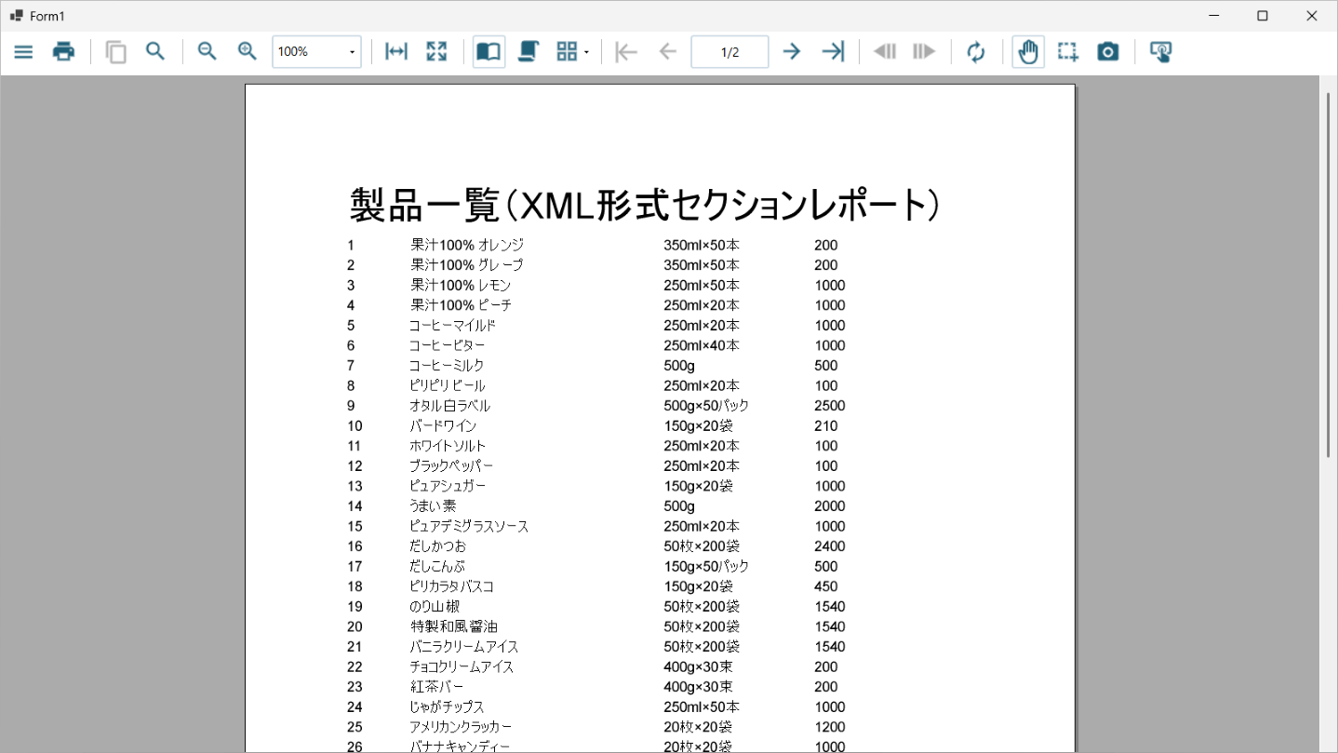Viewport: 1338px width, 753px height.
Task: Click the history Forward icon
Action: [924, 52]
